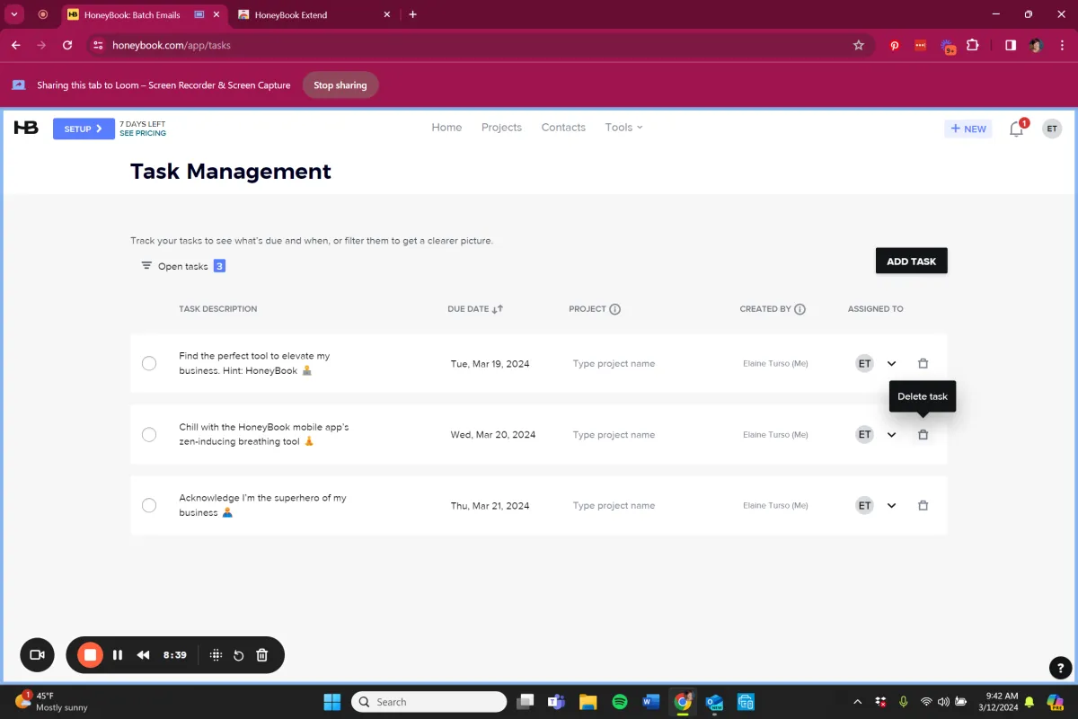1078x719 pixels.
Task: Expand assignee dropdown for Mar 20 task
Action: tap(892, 434)
